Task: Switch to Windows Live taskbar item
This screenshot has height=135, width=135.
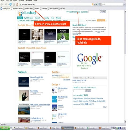Action: pos(92,128)
